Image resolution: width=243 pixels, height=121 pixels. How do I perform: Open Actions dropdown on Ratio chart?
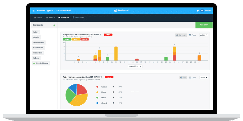click(204, 77)
